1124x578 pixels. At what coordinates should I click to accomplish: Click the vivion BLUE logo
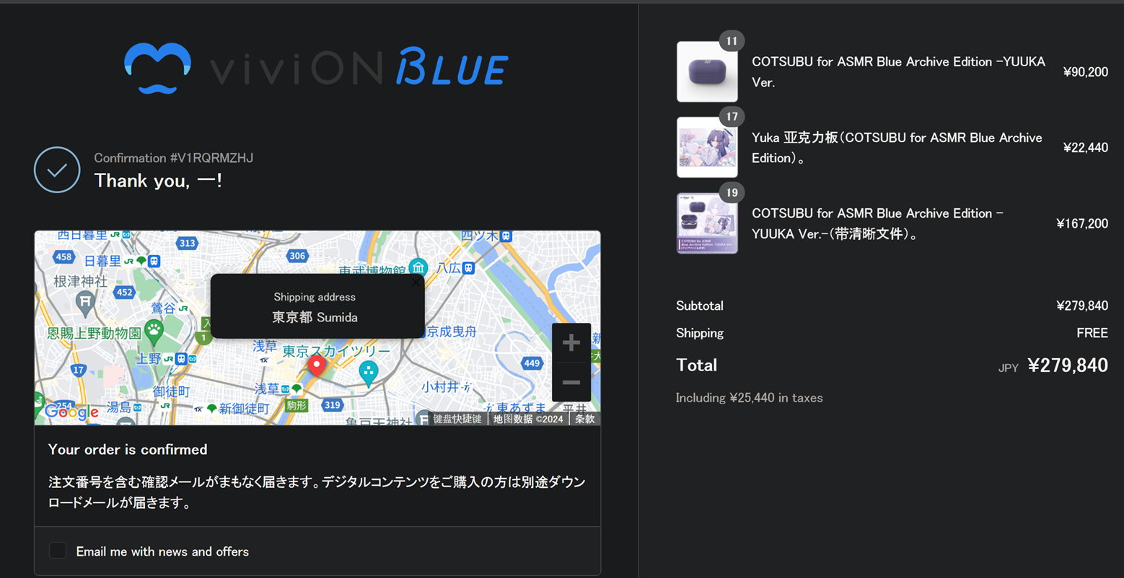coord(316,69)
